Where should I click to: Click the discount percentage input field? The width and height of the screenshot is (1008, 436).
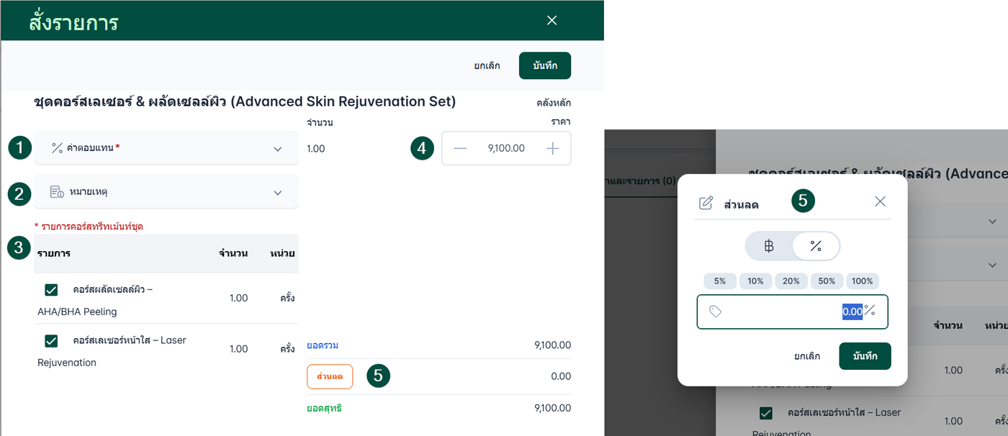(x=792, y=312)
